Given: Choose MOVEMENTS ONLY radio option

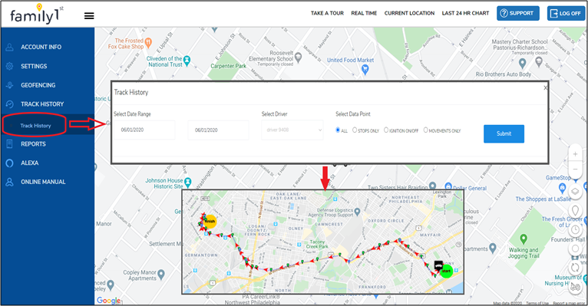Looking at the screenshot, I should (x=425, y=130).
